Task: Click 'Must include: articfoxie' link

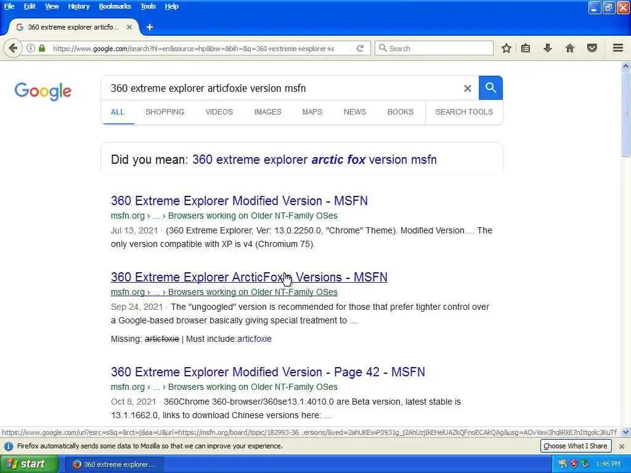Action: tap(254, 339)
